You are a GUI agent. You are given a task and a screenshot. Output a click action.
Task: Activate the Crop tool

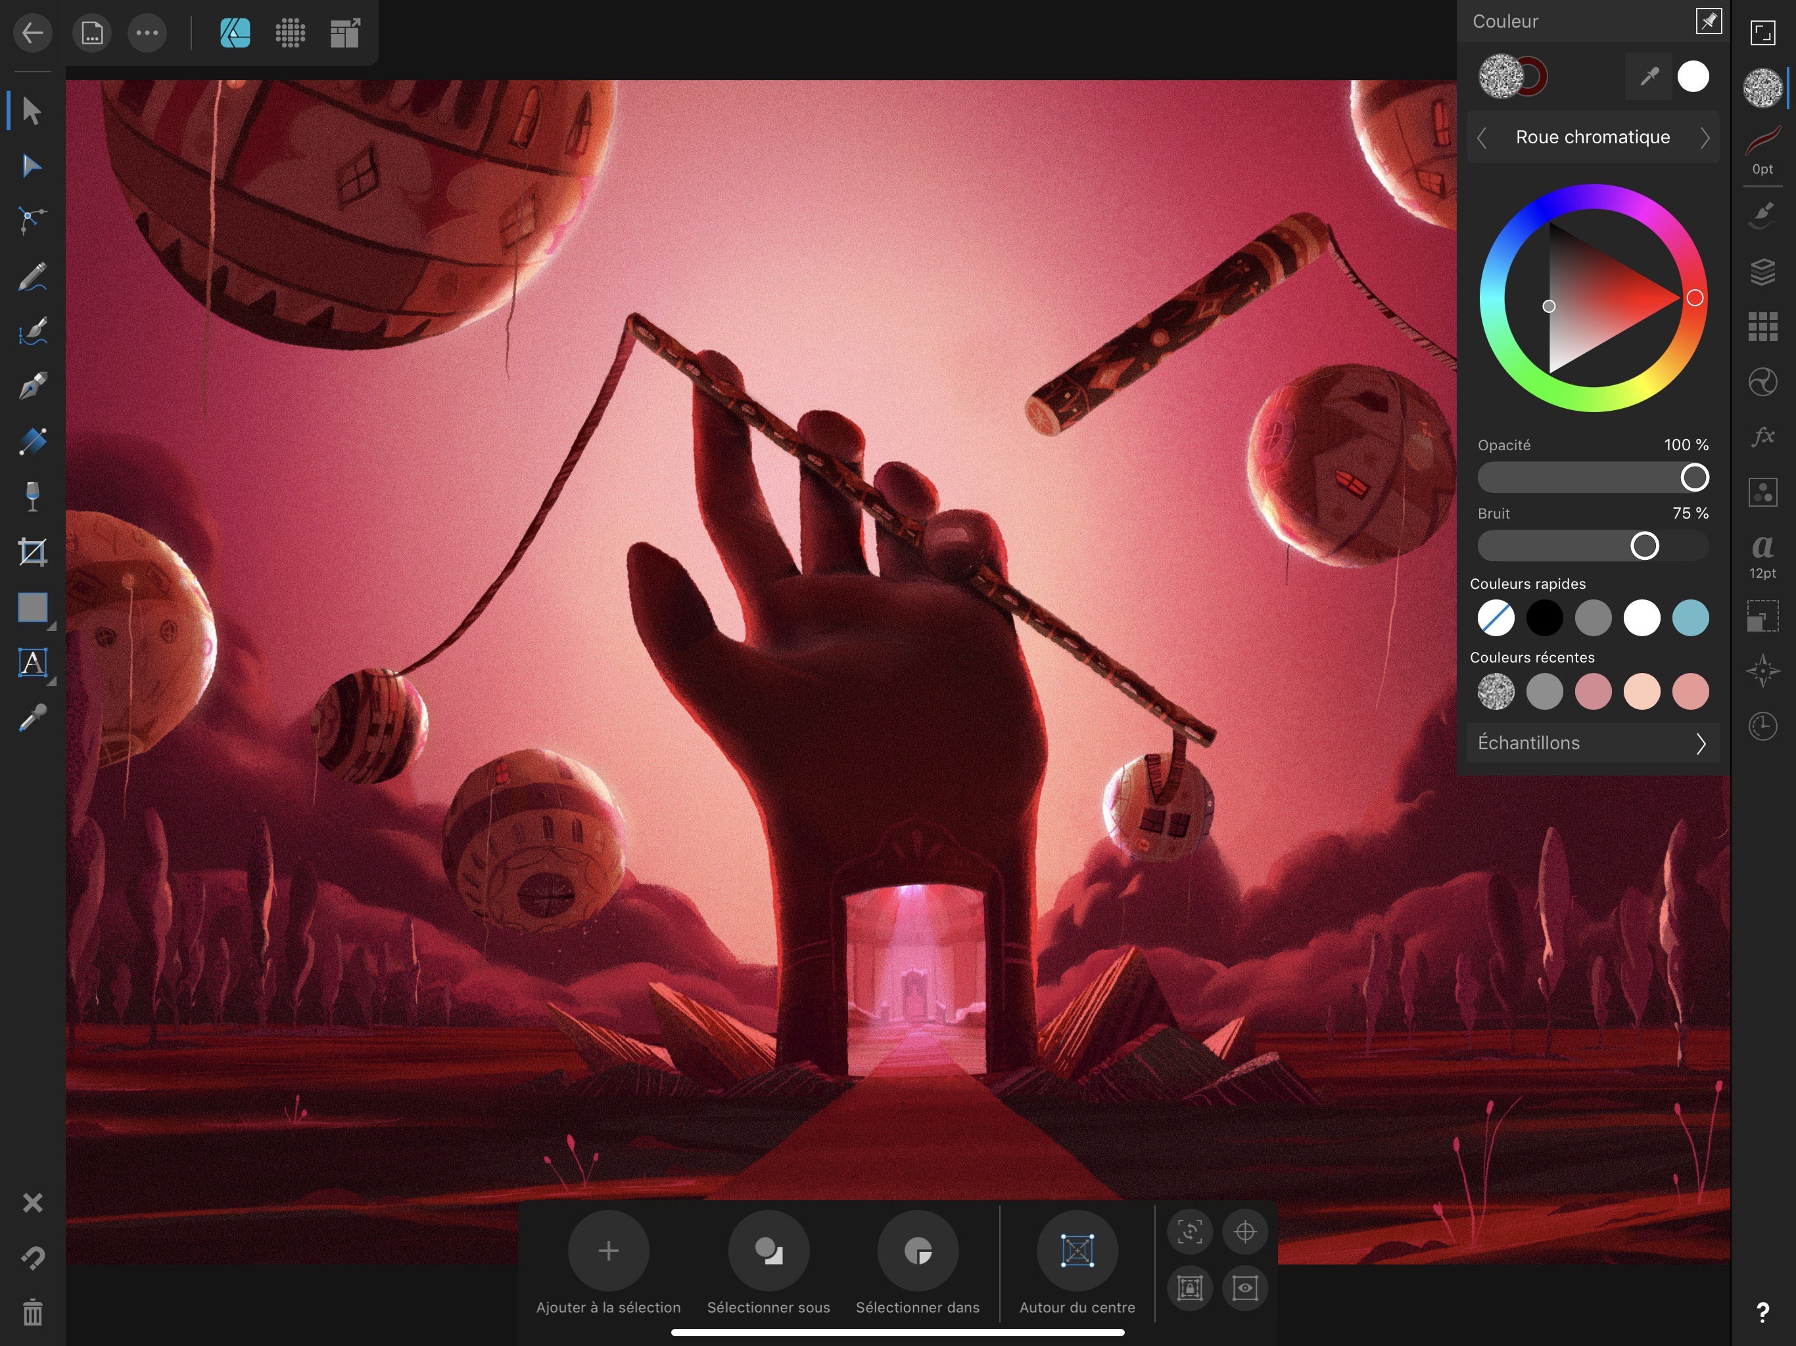pyautogui.click(x=32, y=551)
